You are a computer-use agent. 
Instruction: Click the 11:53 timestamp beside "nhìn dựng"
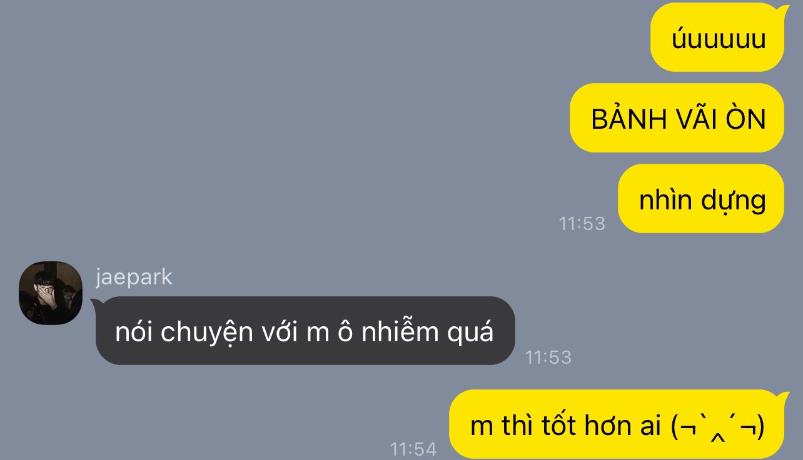(582, 223)
